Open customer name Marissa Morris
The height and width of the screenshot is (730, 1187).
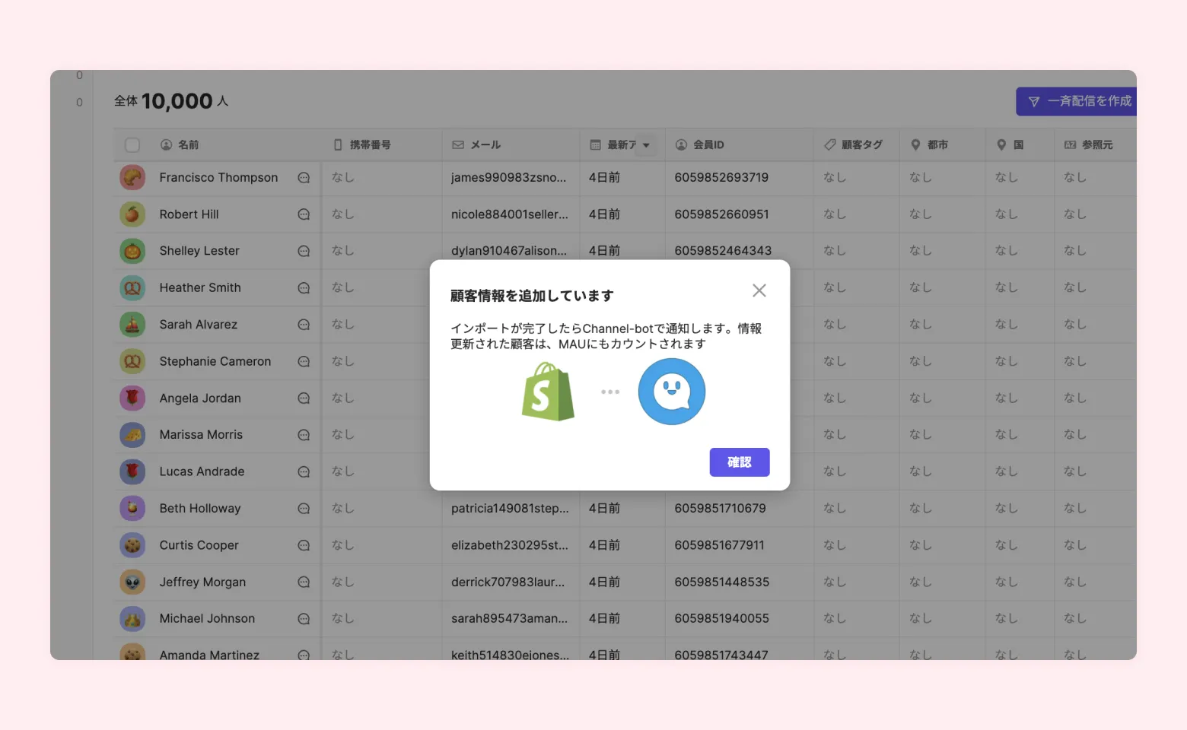(x=201, y=435)
